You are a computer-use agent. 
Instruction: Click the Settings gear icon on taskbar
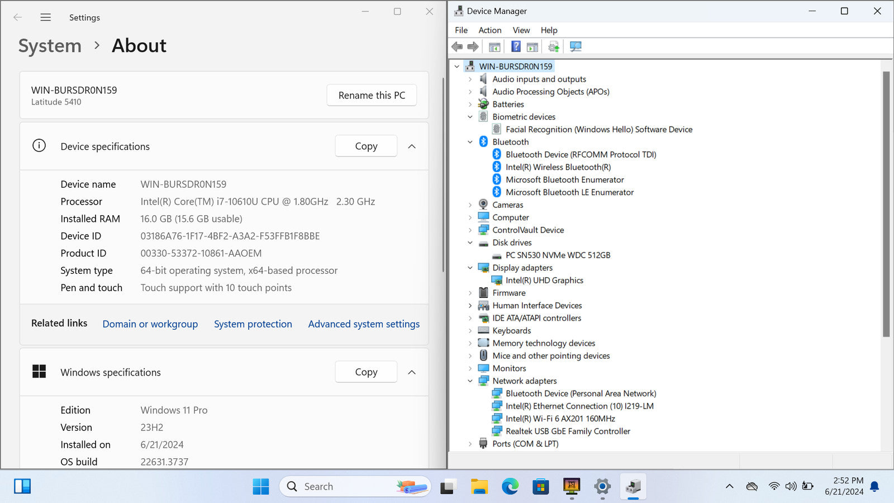(x=602, y=487)
